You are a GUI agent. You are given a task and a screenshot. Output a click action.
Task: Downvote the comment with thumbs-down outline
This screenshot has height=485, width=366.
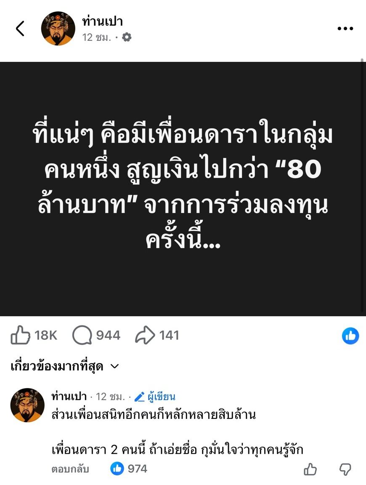[x=345, y=469]
